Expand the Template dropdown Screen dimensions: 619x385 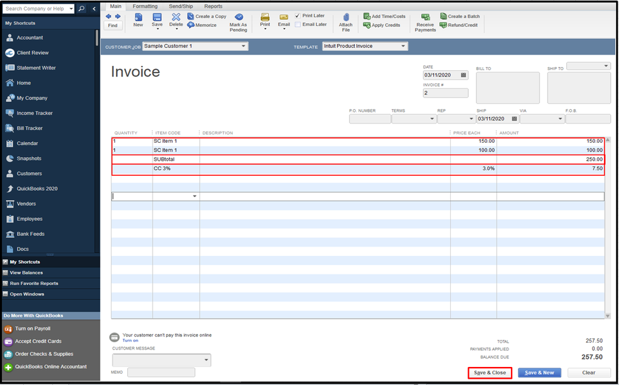(403, 46)
